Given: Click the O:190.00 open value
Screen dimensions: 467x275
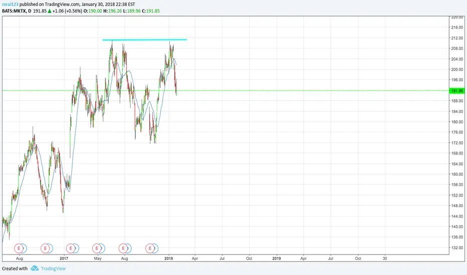Looking at the screenshot, I should coord(92,11).
